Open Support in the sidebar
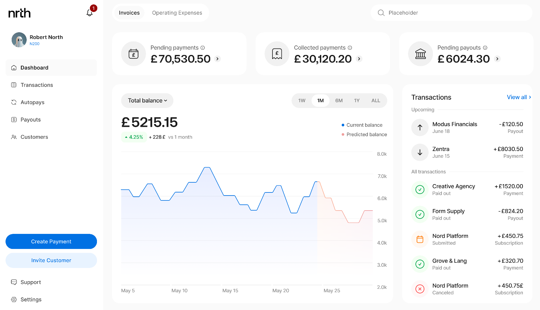Screen dimensions: 540x310 (x=51, y=282)
